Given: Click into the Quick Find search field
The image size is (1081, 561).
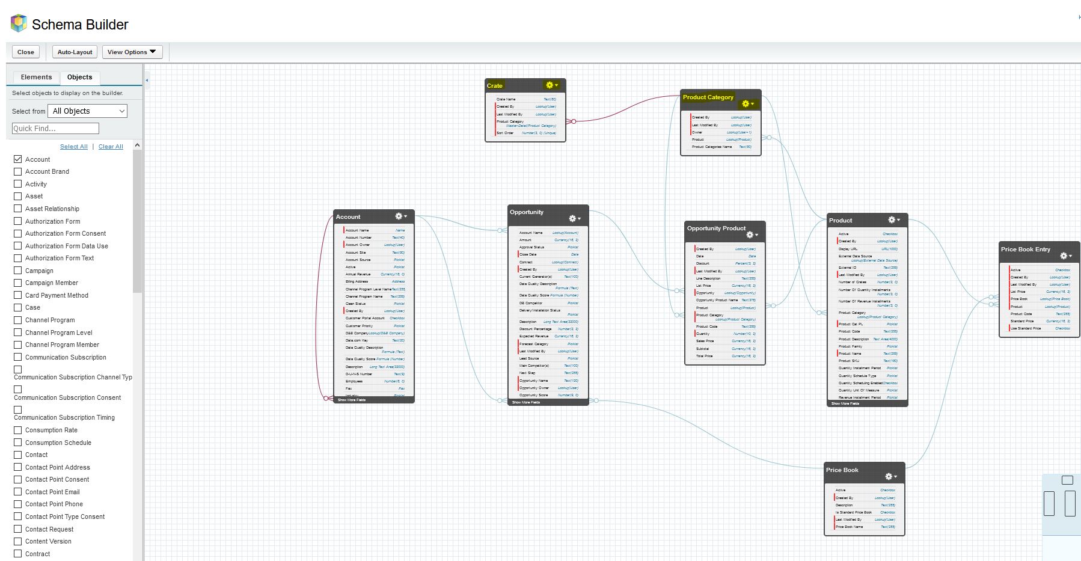Looking at the screenshot, I should pos(55,129).
